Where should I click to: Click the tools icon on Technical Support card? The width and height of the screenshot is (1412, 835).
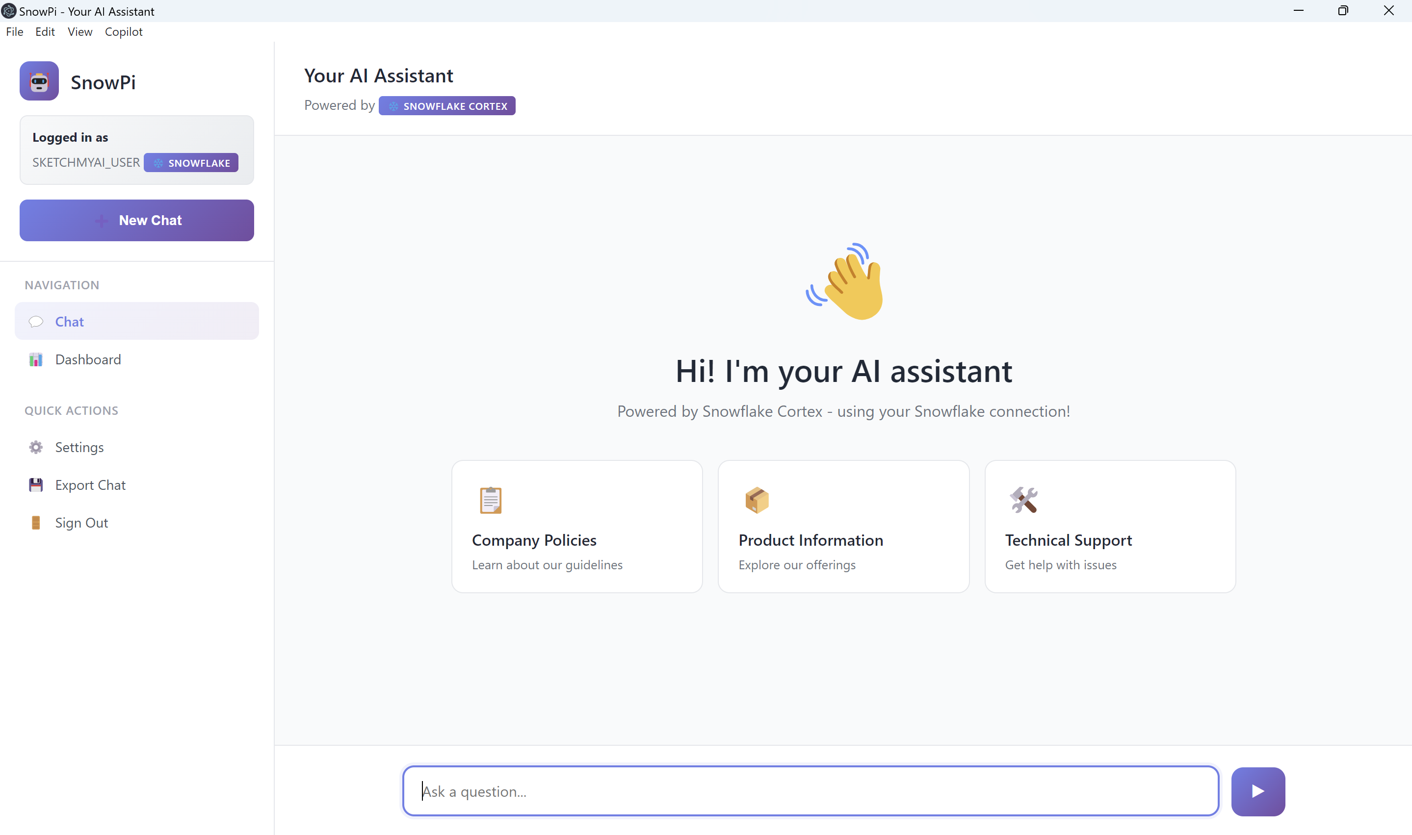[1023, 500]
